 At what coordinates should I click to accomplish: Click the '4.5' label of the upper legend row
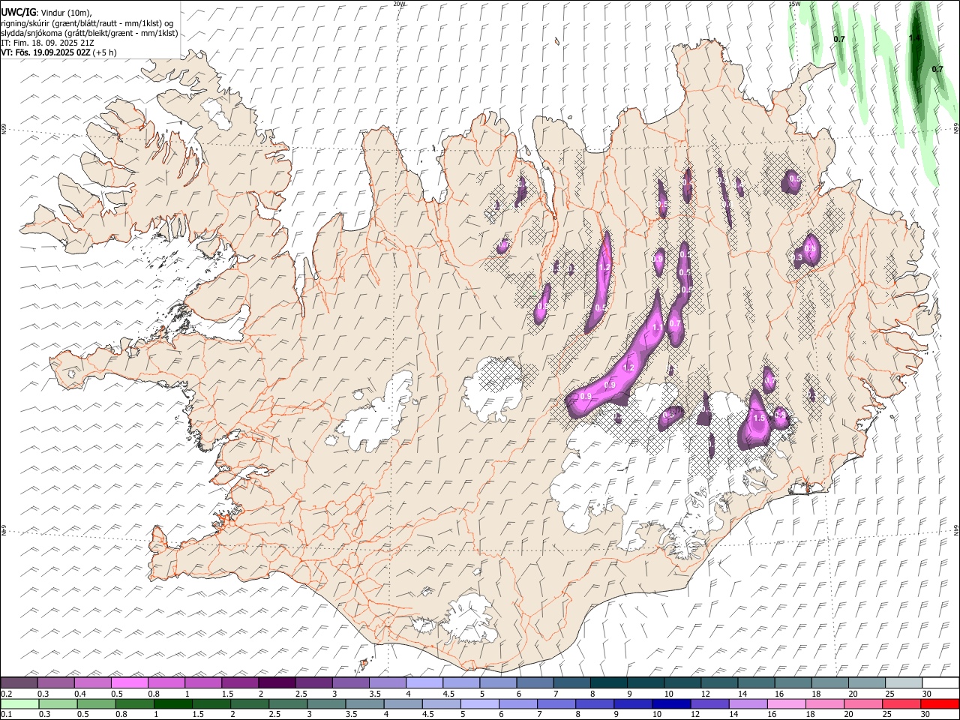[448, 693]
